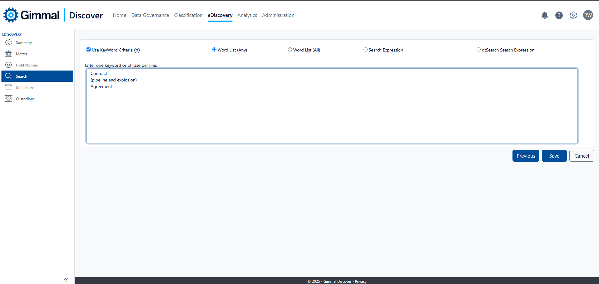Open Custodians in the sidebar

(25, 99)
